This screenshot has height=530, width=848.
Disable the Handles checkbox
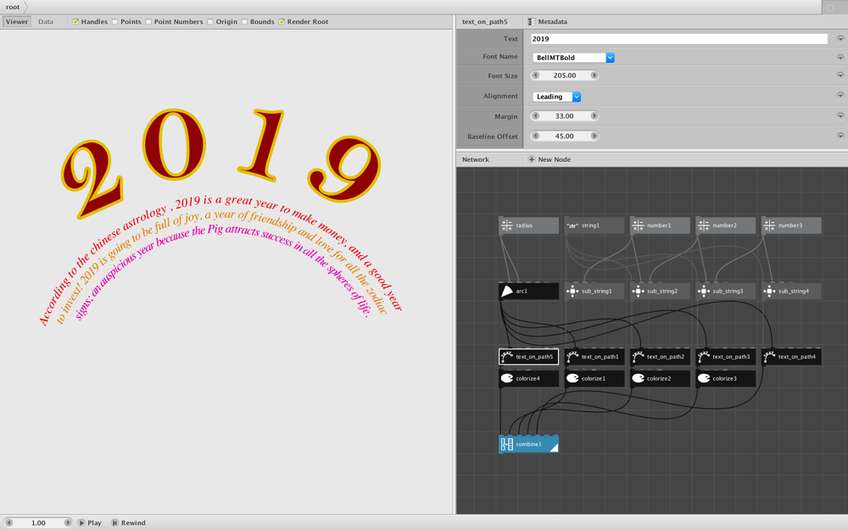[x=75, y=22]
